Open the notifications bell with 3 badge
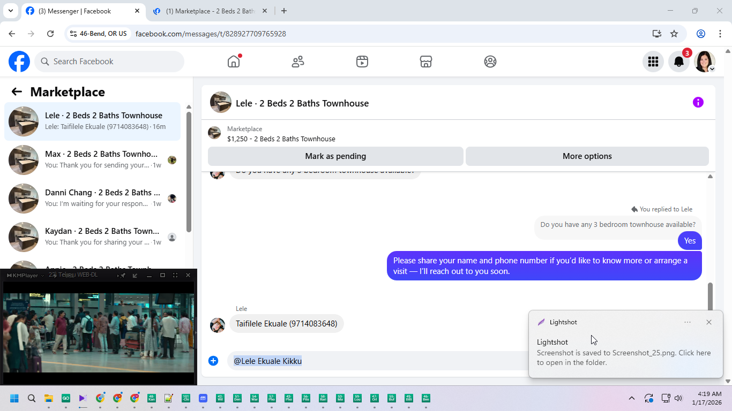Image resolution: width=732 pixels, height=411 pixels. (x=679, y=62)
